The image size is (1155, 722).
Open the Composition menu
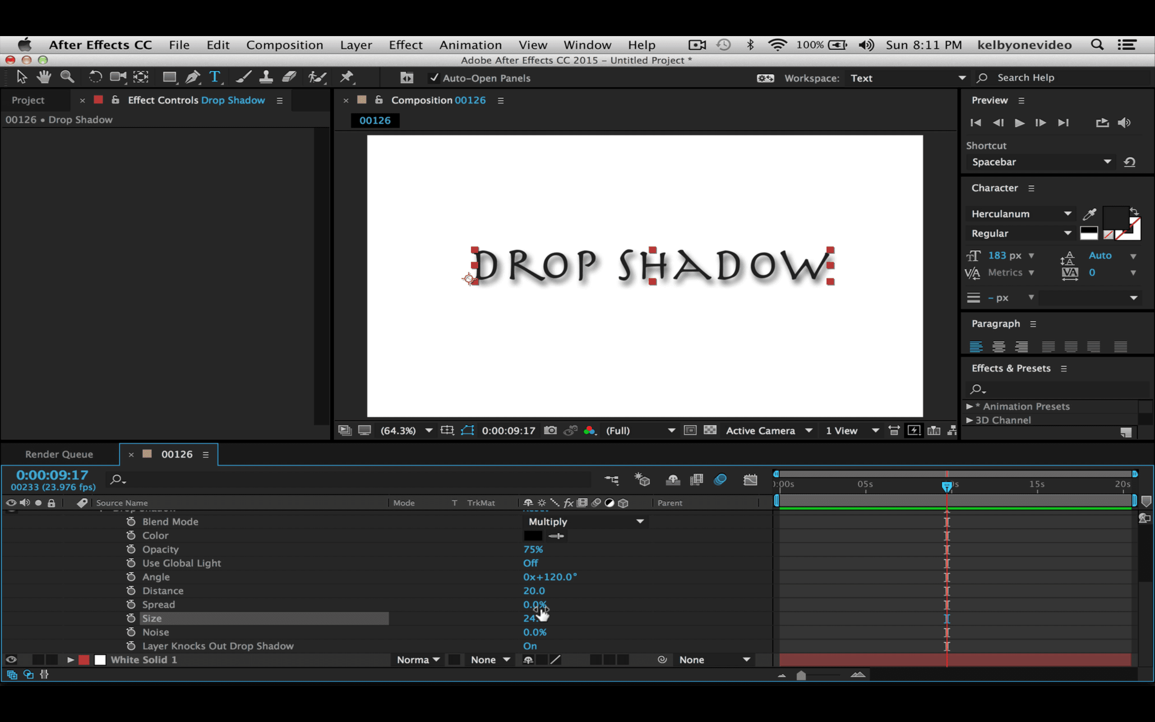[x=285, y=44]
